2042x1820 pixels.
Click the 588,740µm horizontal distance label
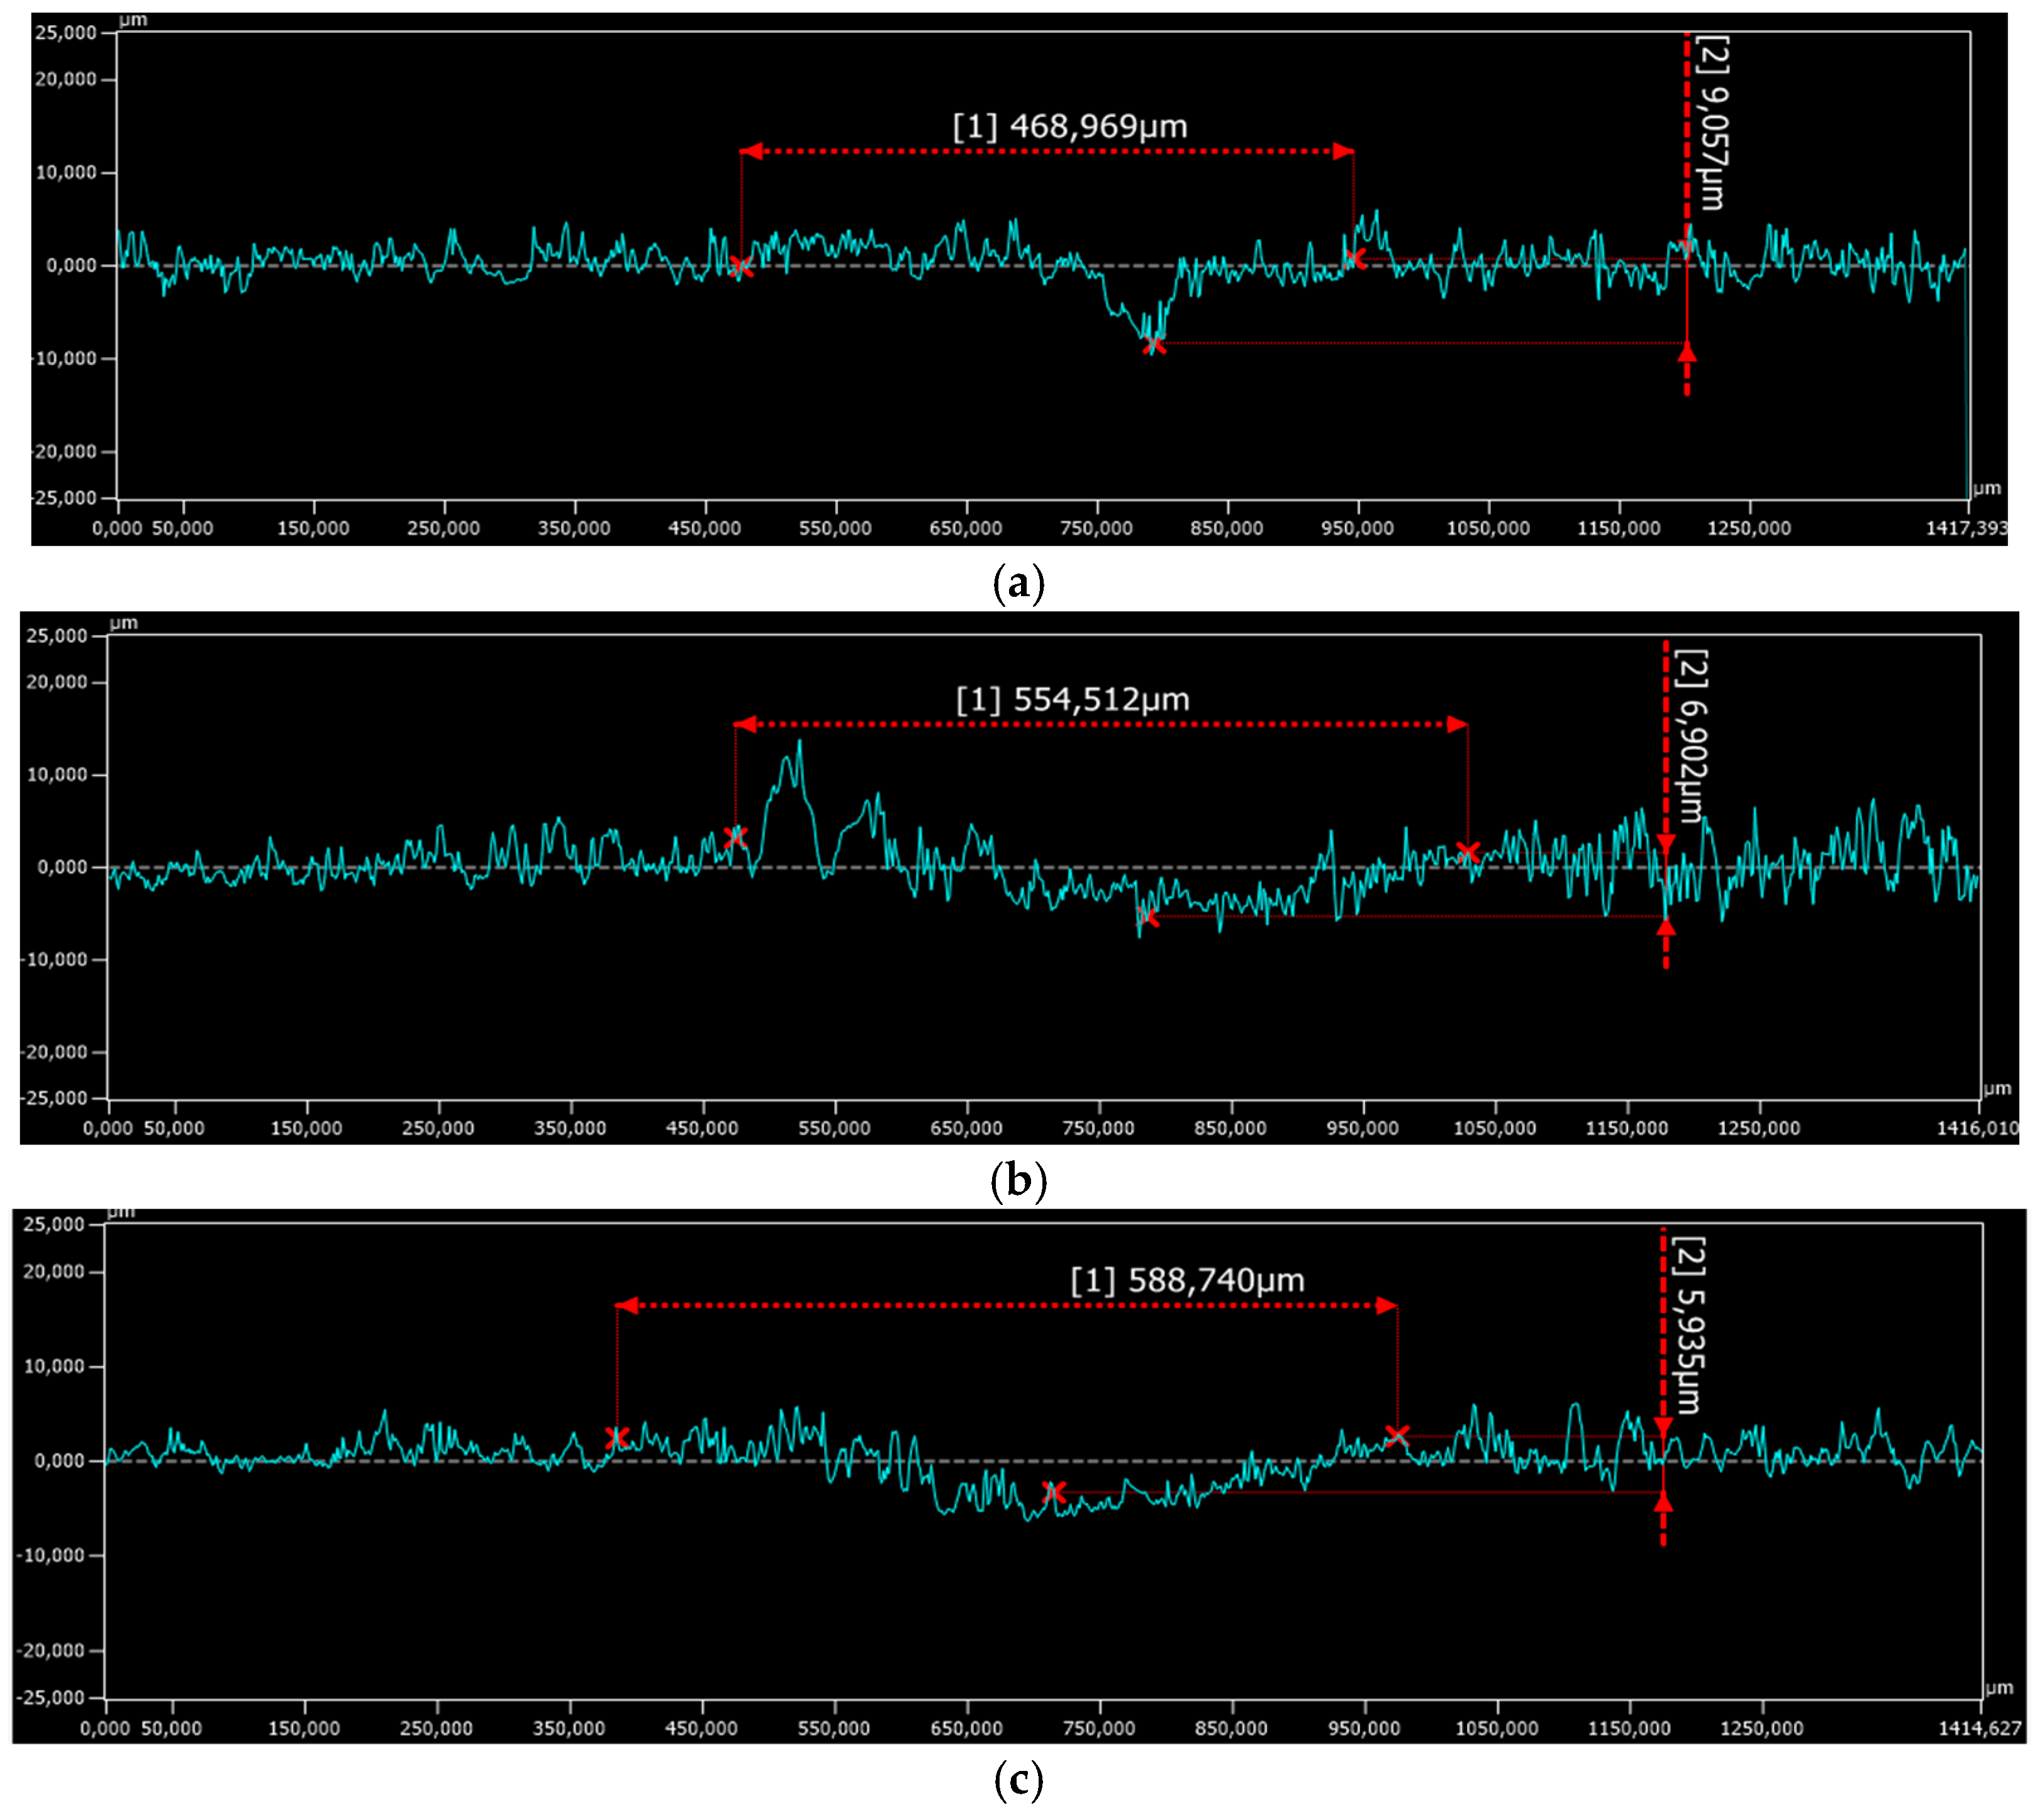click(x=1186, y=1281)
